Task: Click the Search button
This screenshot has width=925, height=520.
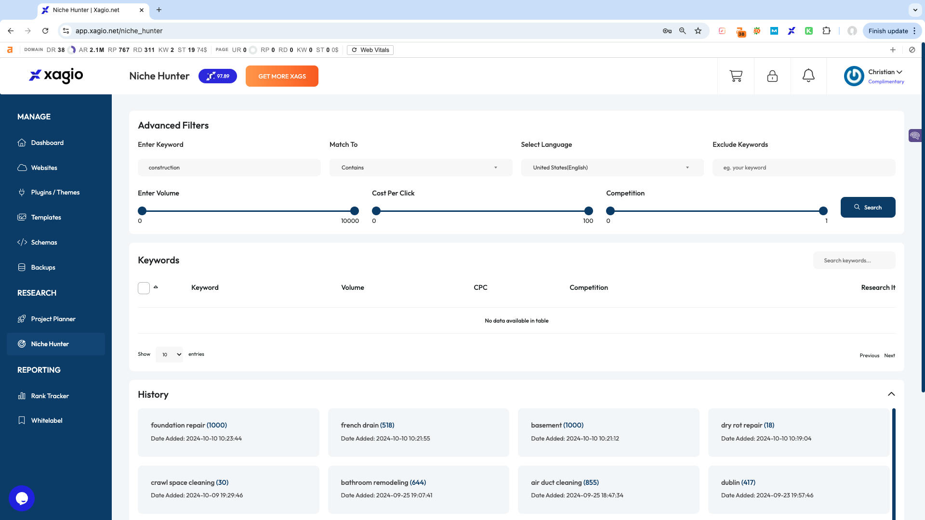Action: 868,207
